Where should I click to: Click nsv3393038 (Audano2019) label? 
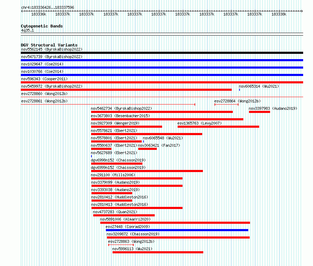point(115,190)
